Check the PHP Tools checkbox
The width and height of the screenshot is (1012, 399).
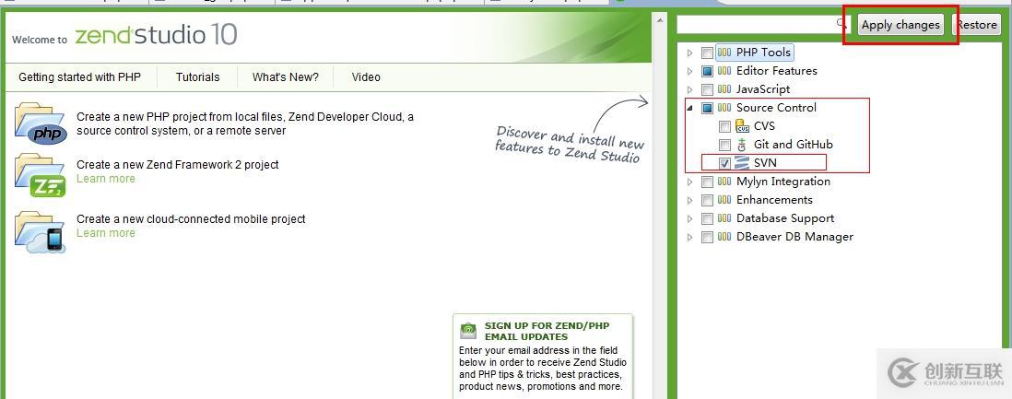point(707,53)
